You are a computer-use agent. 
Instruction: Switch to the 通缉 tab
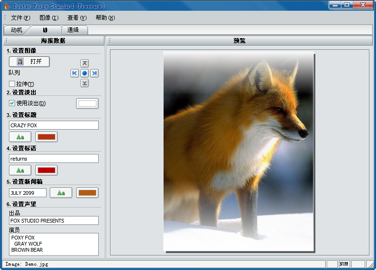coord(73,30)
